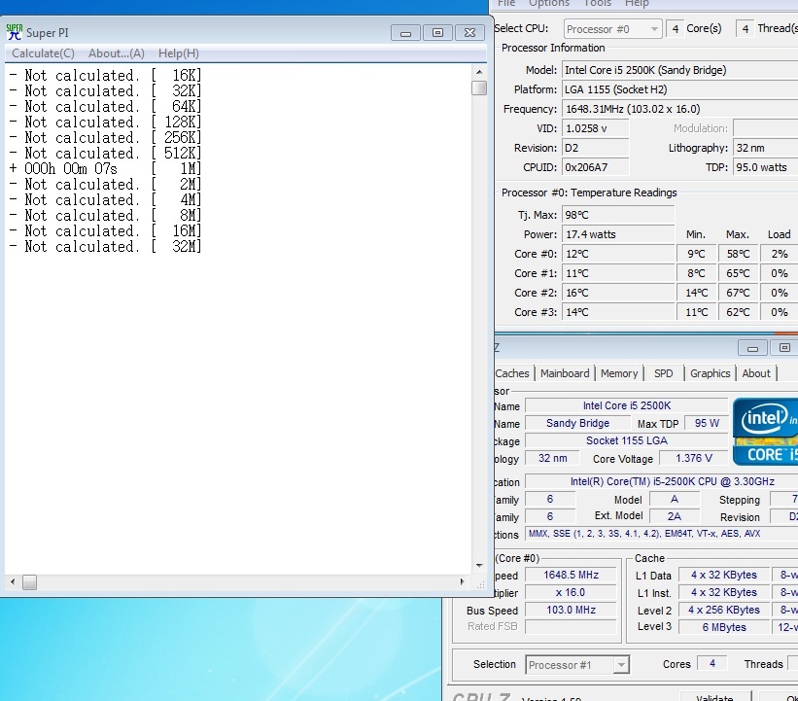Minimize the Super PI window

(405, 33)
